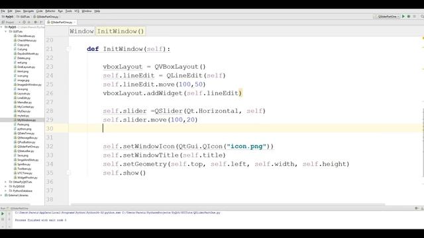Open the Help menu

point(97,11)
